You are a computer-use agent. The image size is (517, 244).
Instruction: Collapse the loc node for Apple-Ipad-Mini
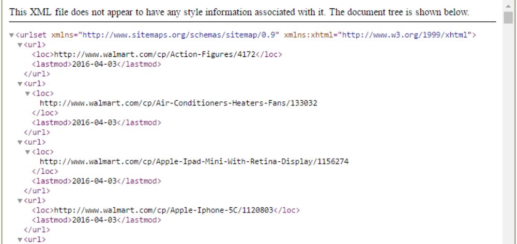coord(28,152)
